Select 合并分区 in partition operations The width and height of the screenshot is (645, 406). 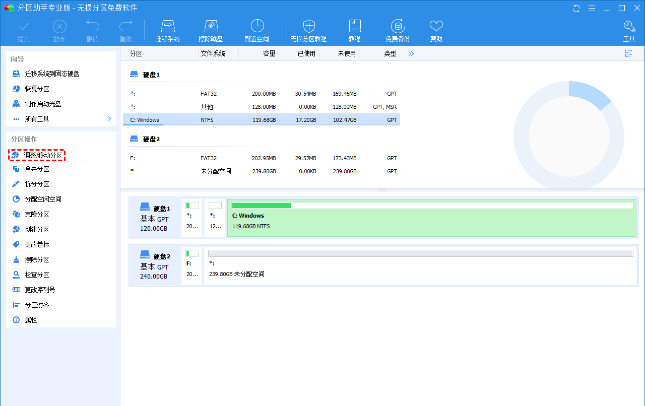click(x=37, y=169)
